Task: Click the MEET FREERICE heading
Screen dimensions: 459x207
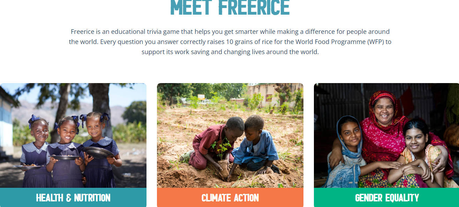Action: [x=230, y=7]
